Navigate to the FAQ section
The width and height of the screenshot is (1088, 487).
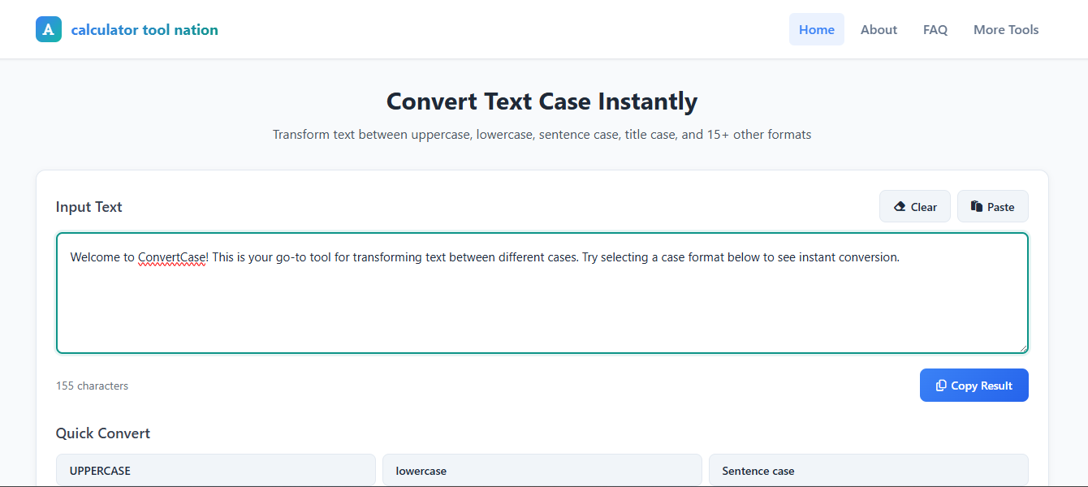click(x=935, y=29)
